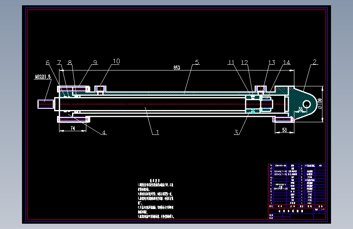The height and width of the screenshot is (229, 353).
Task: Click the "74" dimension value
Action: [x=72, y=128]
